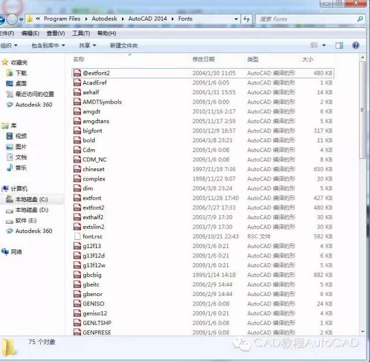Click the chineset font file icon
This screenshot has height=362, width=370.
pos(77,169)
